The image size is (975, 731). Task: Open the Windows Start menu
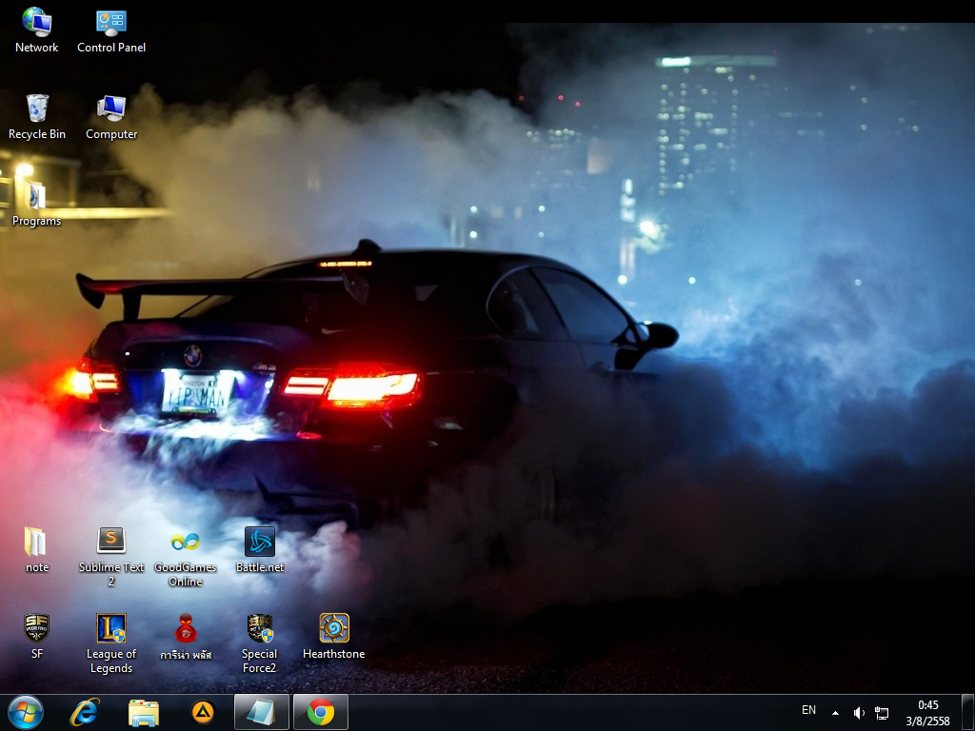tap(26, 712)
